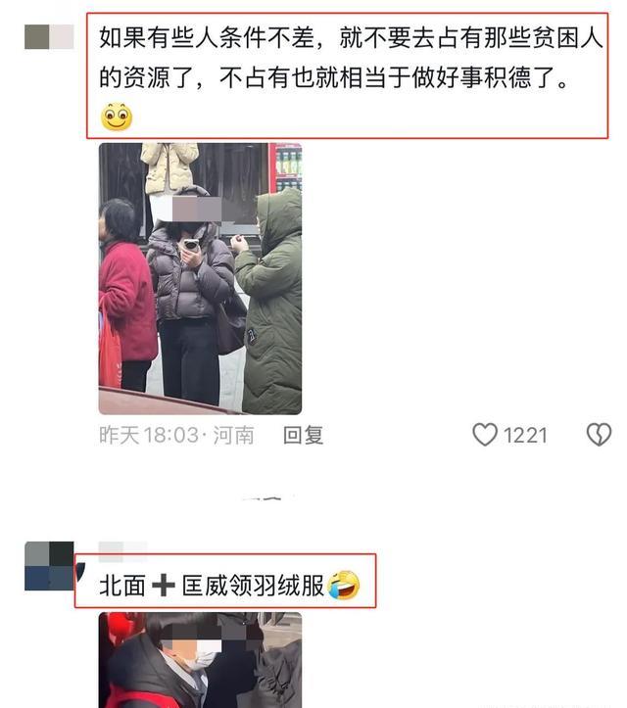This screenshot has width=627, height=708.
Task: Select the comment text beginning 如果有些人条件不差
Action: [351, 57]
